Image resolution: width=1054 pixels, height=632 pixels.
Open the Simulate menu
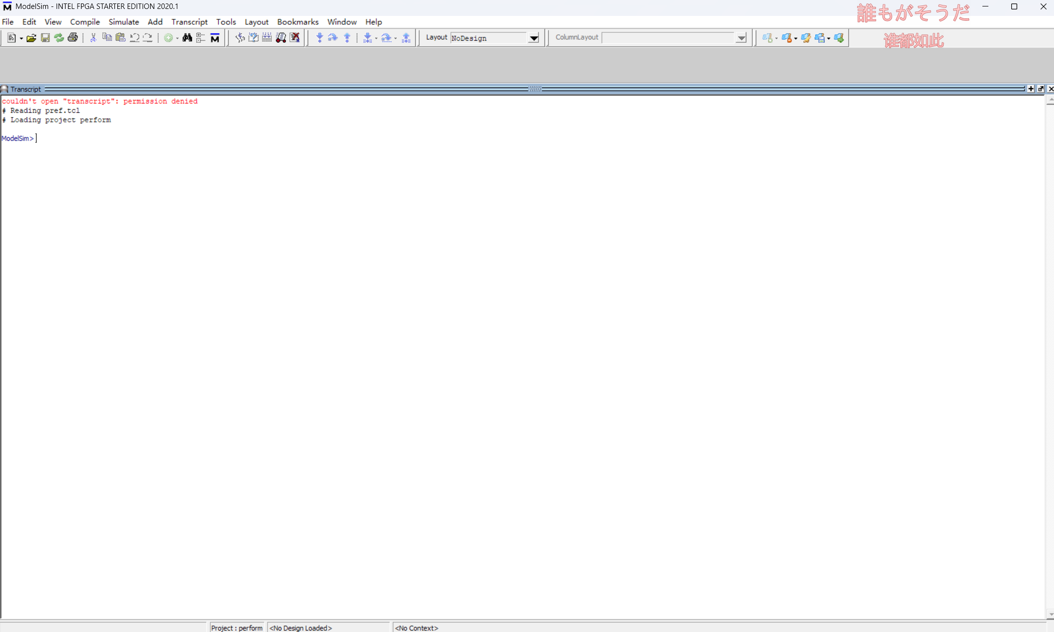point(124,22)
